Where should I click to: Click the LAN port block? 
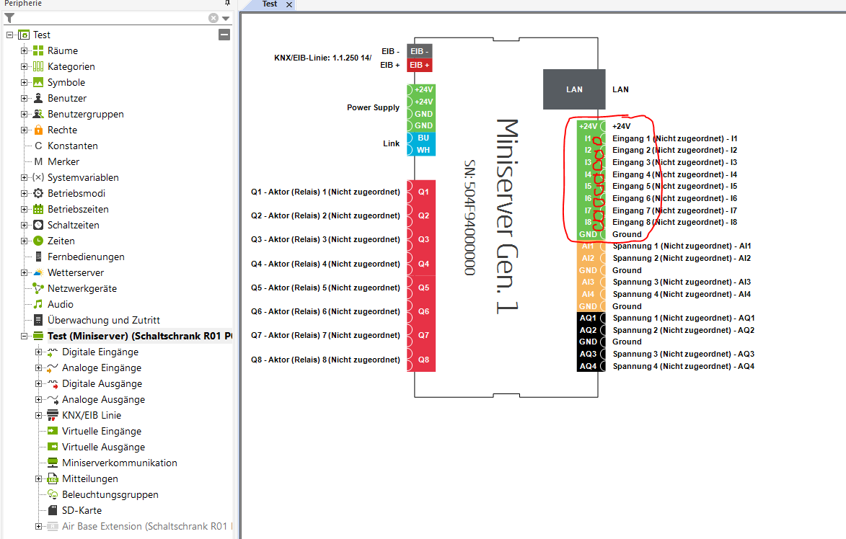574,89
